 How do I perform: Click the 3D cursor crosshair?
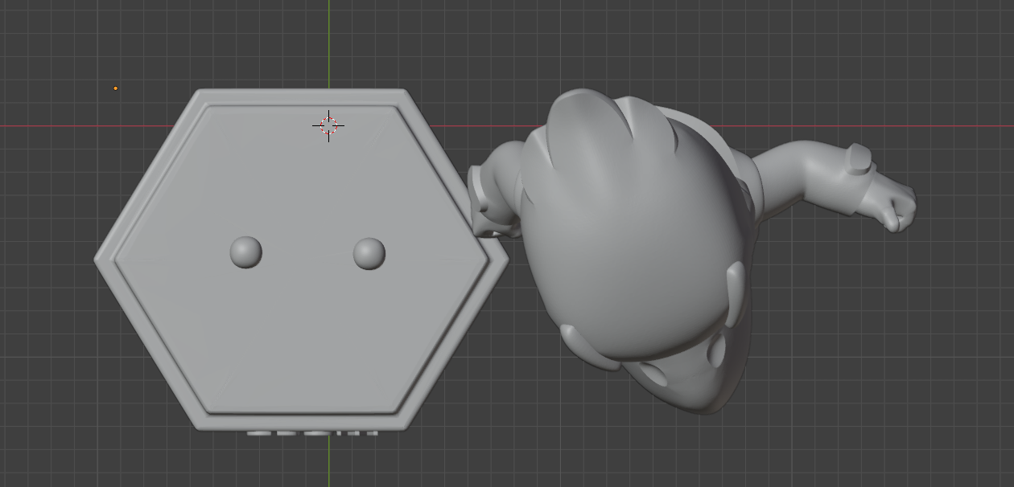(328, 125)
